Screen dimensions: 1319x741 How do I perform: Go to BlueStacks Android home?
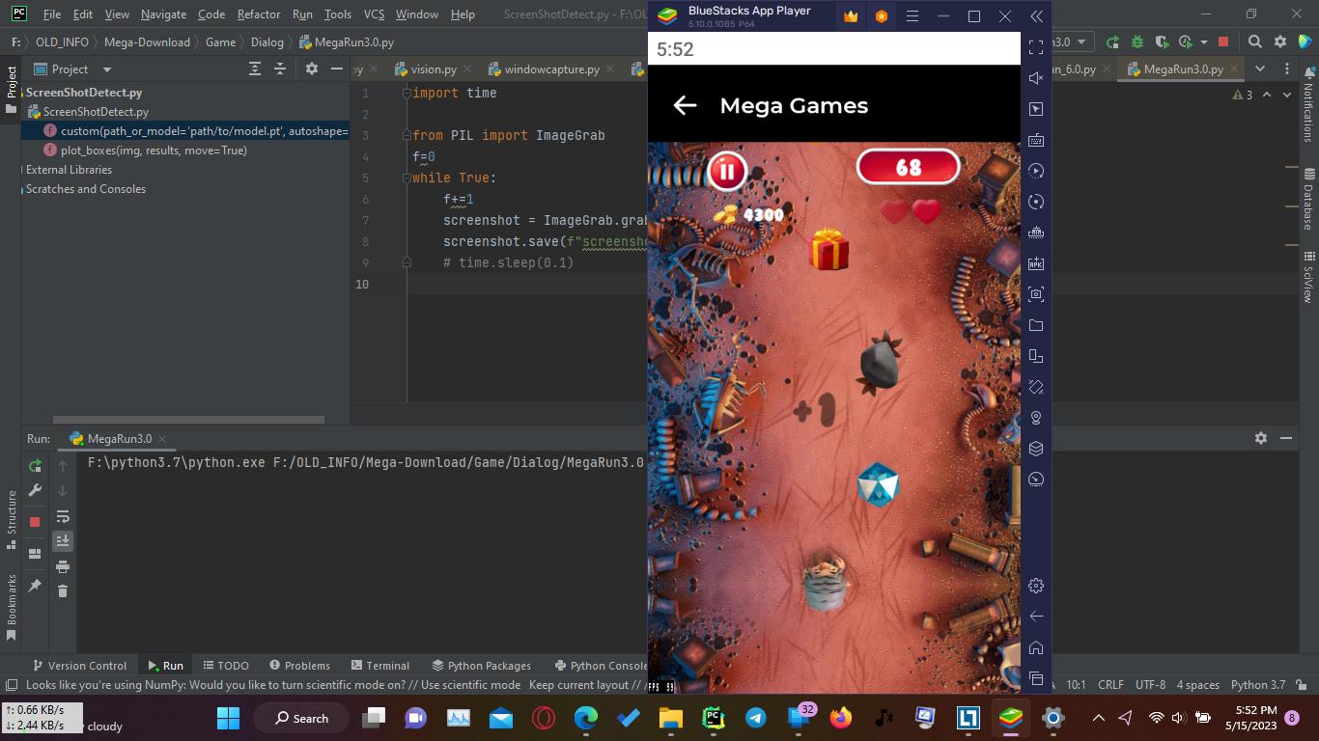[x=1036, y=647]
